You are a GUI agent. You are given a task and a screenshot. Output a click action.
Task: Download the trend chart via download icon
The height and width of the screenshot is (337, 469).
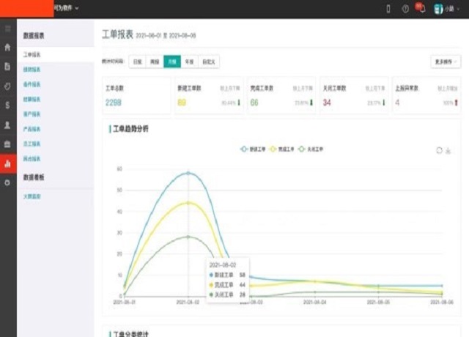point(448,150)
